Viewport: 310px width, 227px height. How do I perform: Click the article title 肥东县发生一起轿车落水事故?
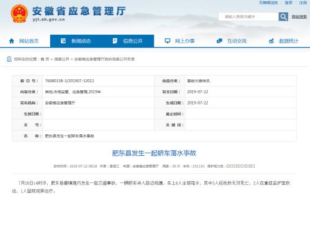[x=154, y=153]
